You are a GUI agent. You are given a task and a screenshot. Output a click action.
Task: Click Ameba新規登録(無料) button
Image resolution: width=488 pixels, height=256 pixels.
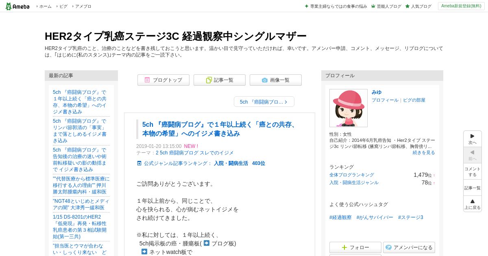[x=461, y=6]
